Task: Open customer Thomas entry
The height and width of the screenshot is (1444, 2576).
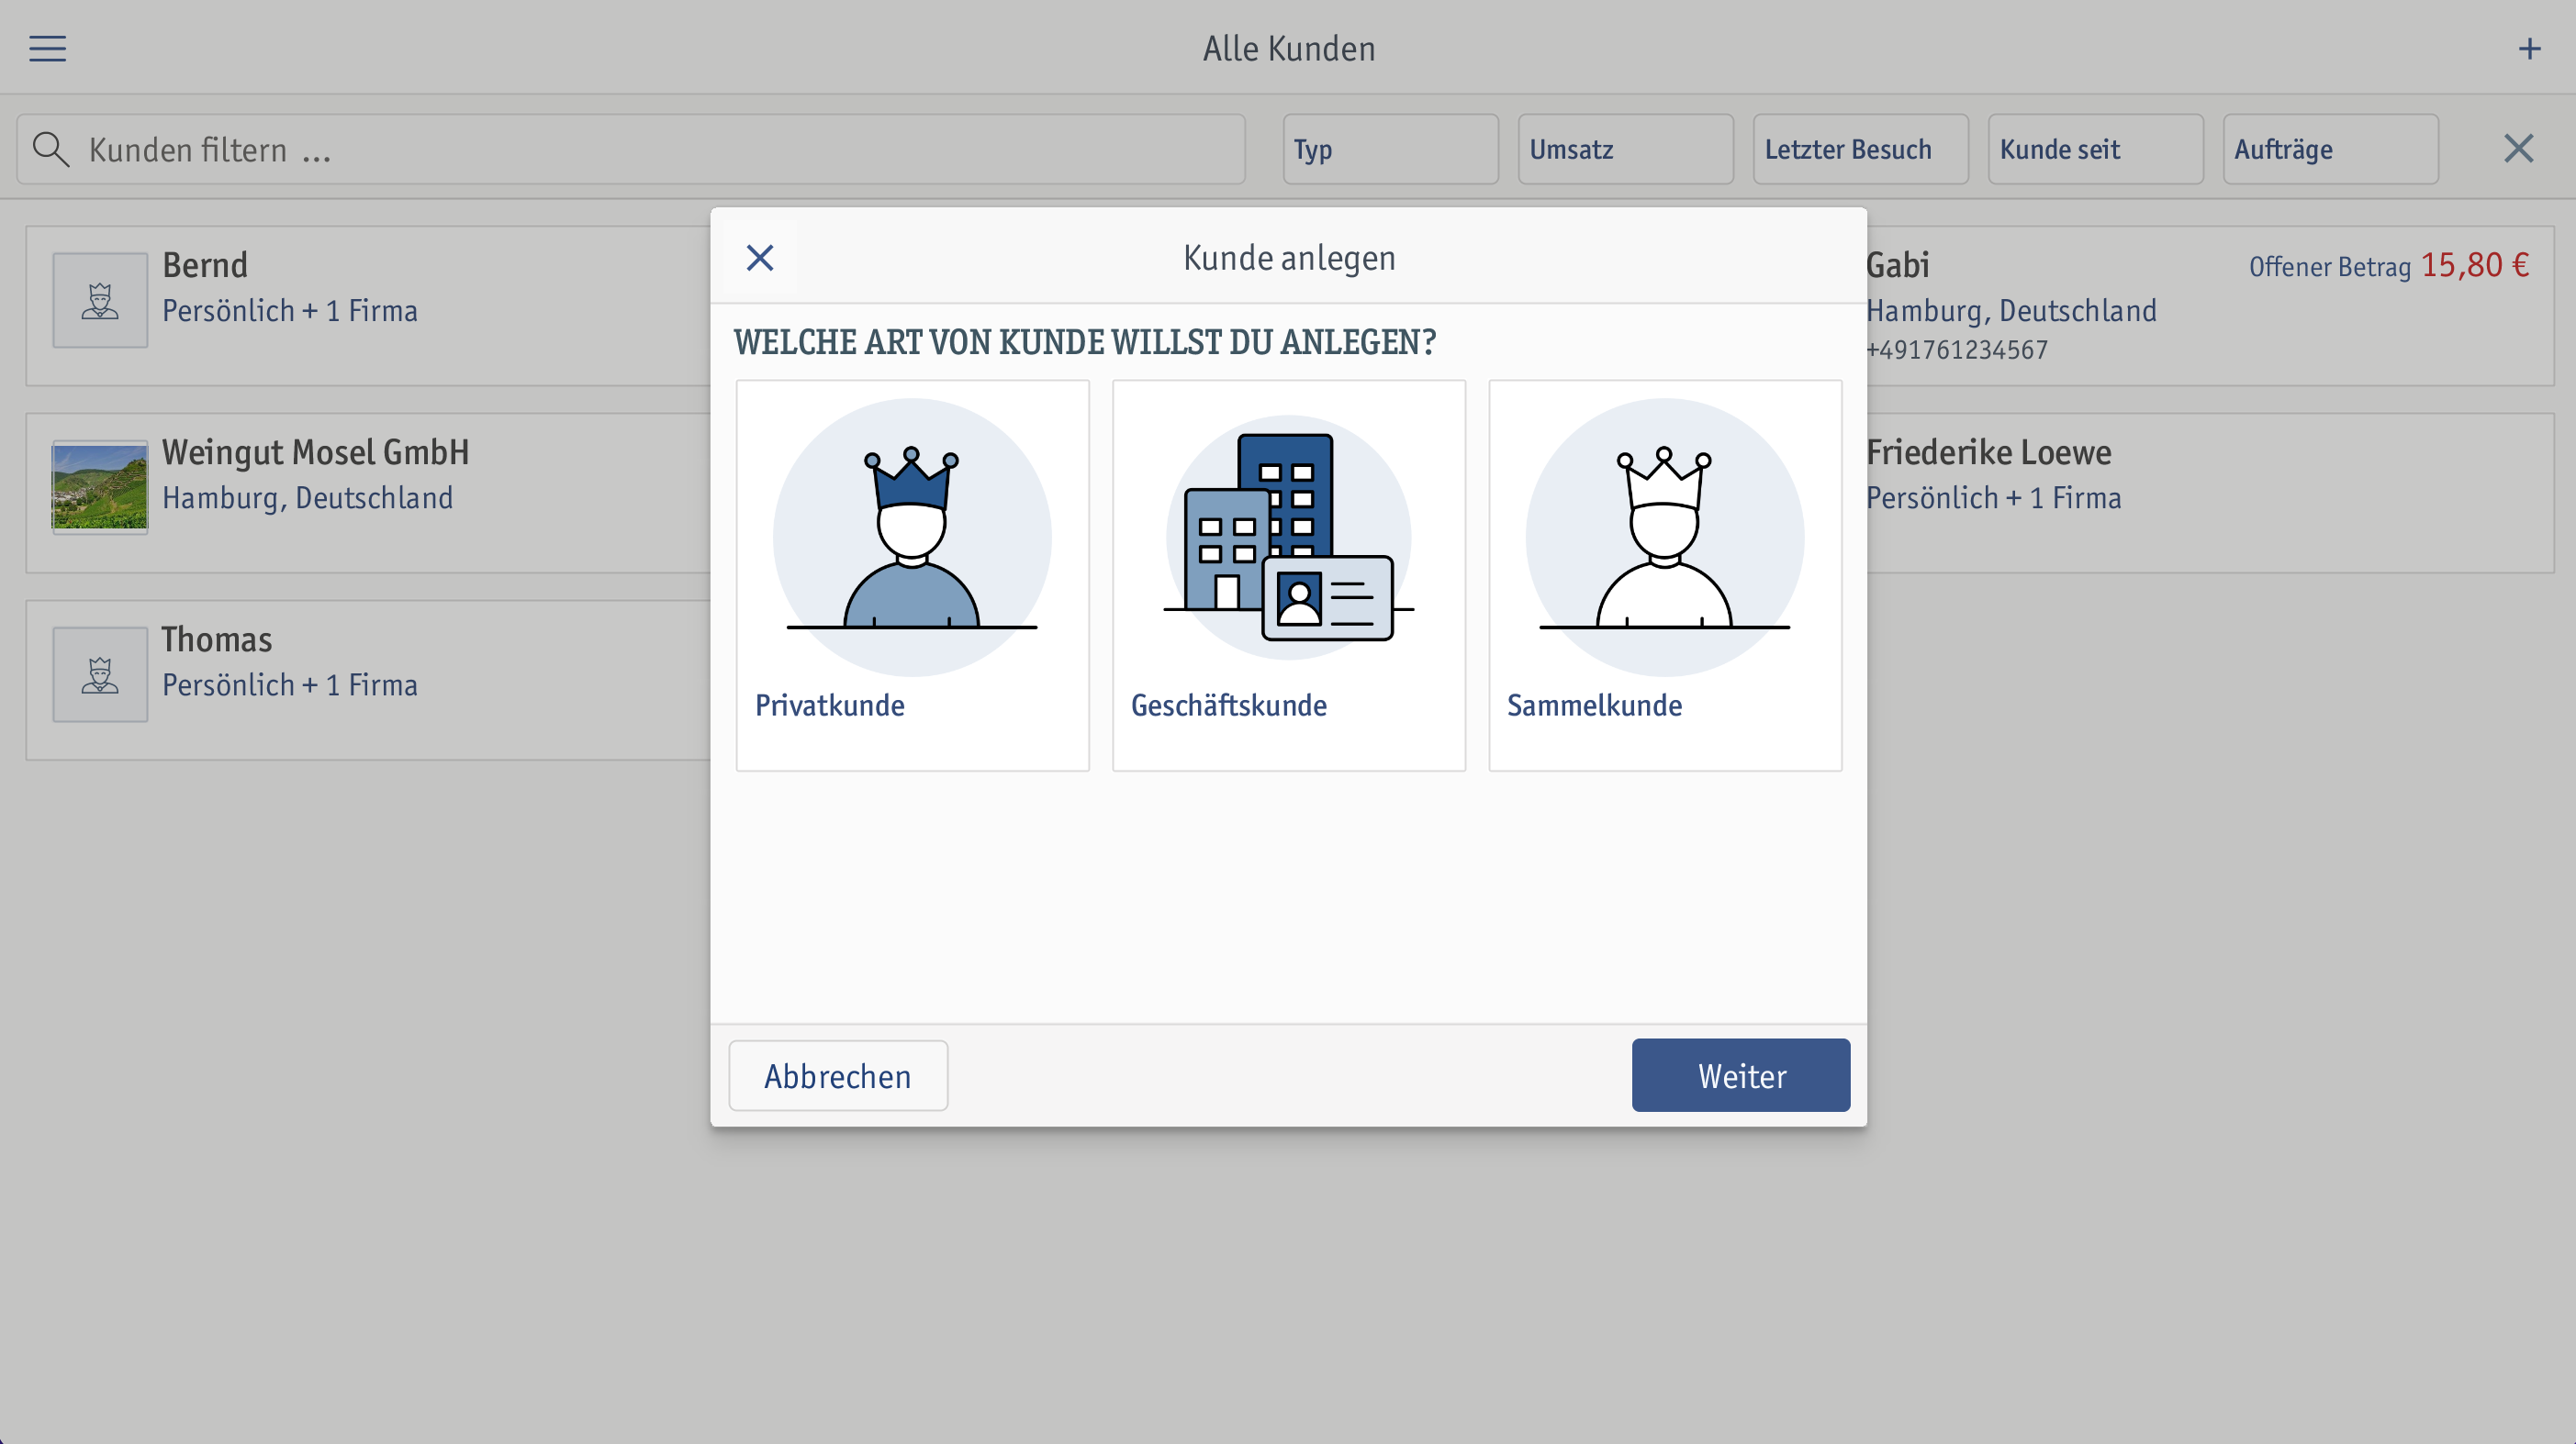Action: click(x=368, y=681)
